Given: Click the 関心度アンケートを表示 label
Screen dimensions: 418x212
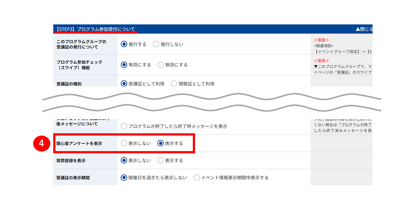Looking at the screenshot, I should 79,143.
